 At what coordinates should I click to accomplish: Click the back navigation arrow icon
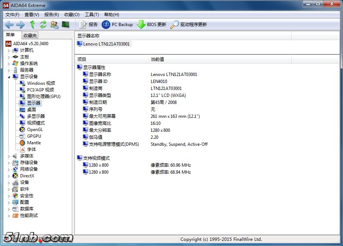click(9, 25)
